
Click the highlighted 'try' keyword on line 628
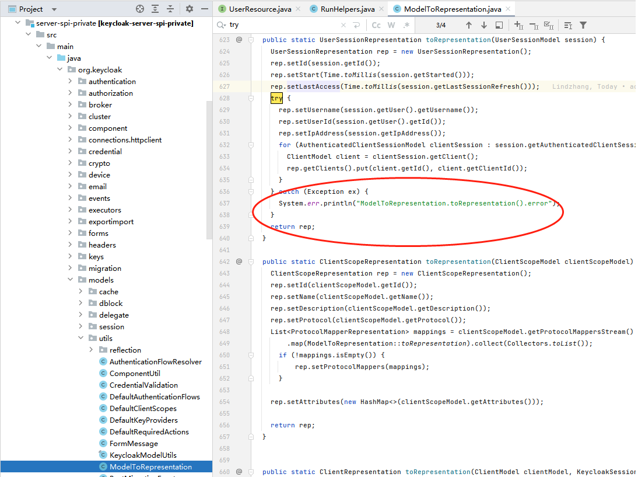pos(276,98)
